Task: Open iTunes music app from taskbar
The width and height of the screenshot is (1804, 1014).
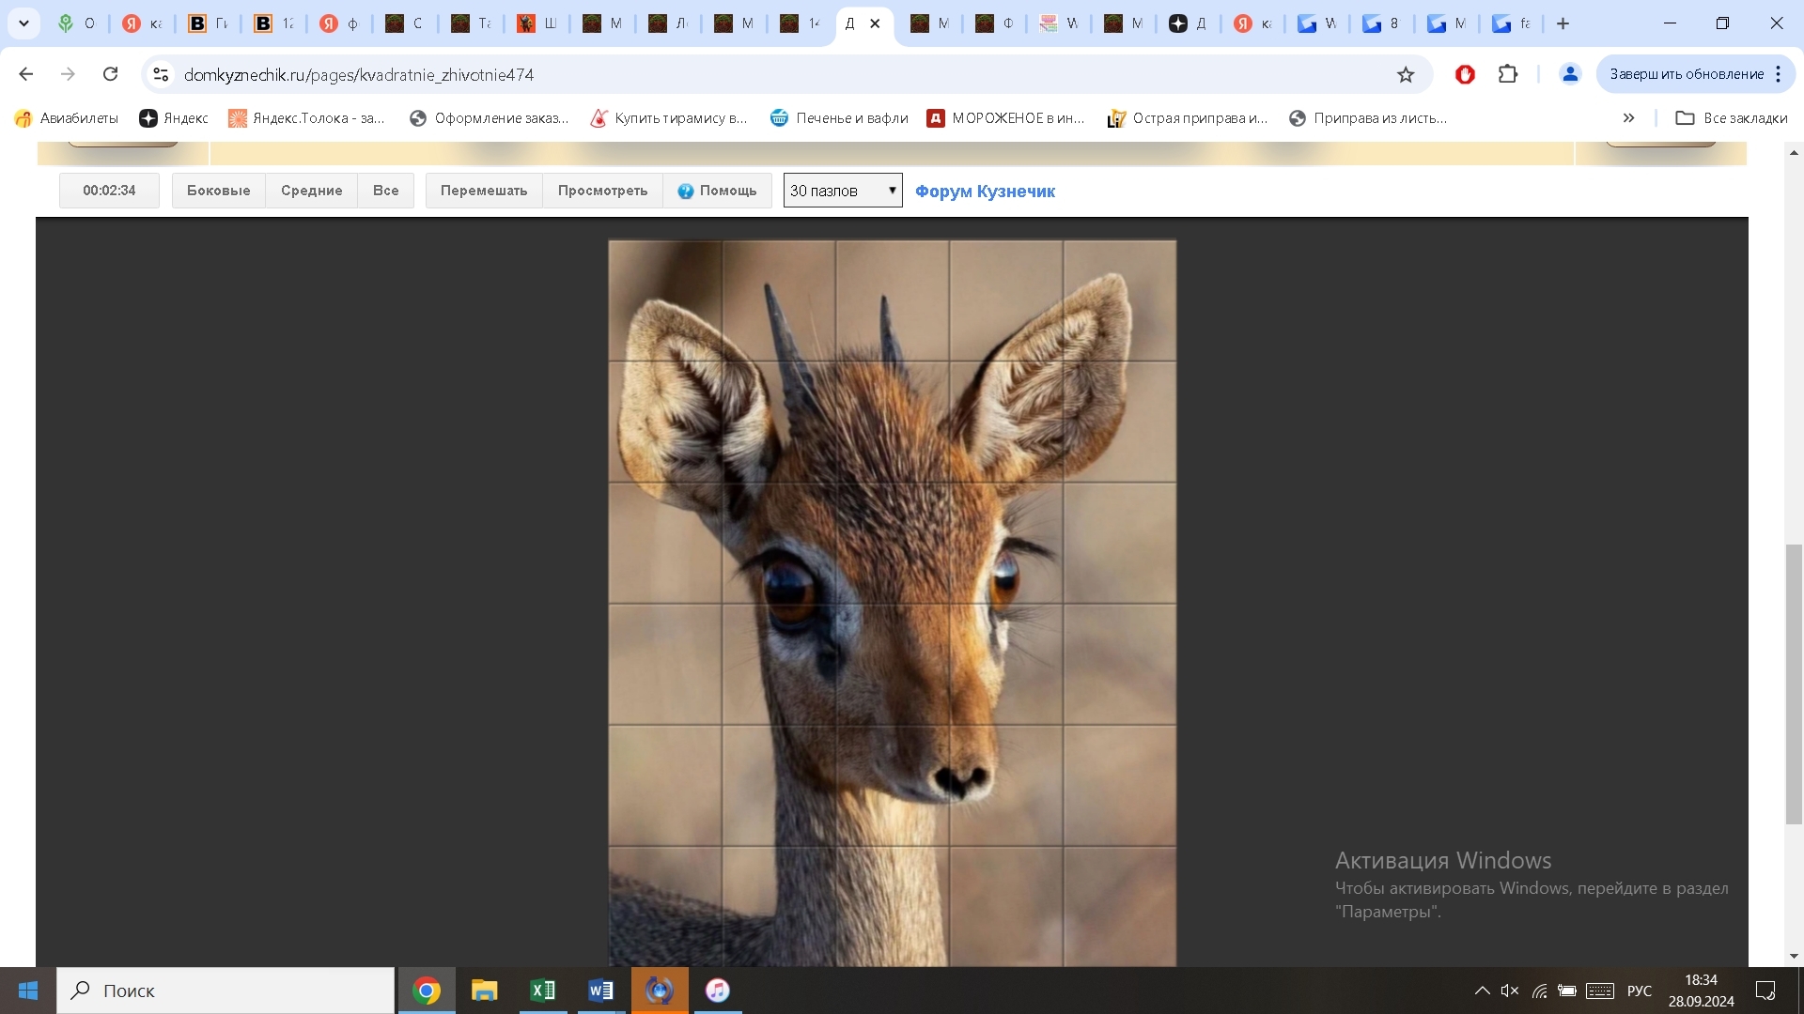Action: [718, 991]
